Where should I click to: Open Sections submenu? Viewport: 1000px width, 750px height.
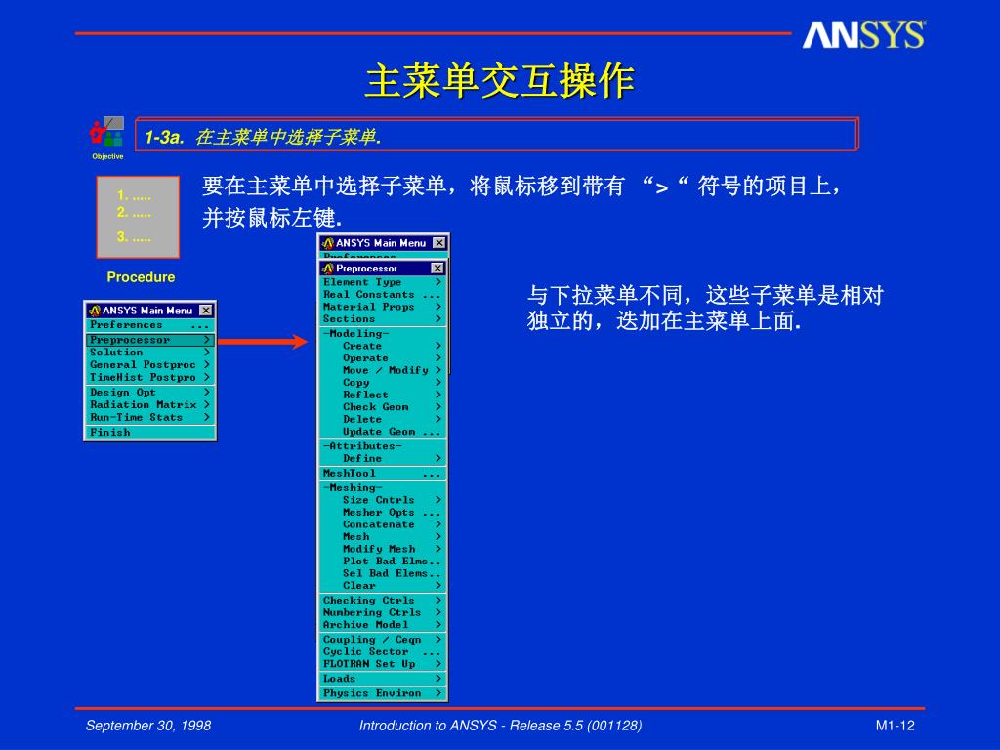point(382,319)
